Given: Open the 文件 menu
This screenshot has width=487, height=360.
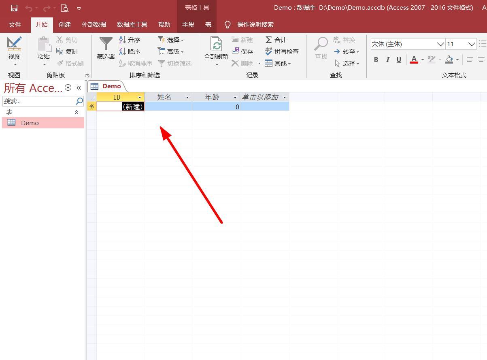Looking at the screenshot, I should [x=15, y=24].
